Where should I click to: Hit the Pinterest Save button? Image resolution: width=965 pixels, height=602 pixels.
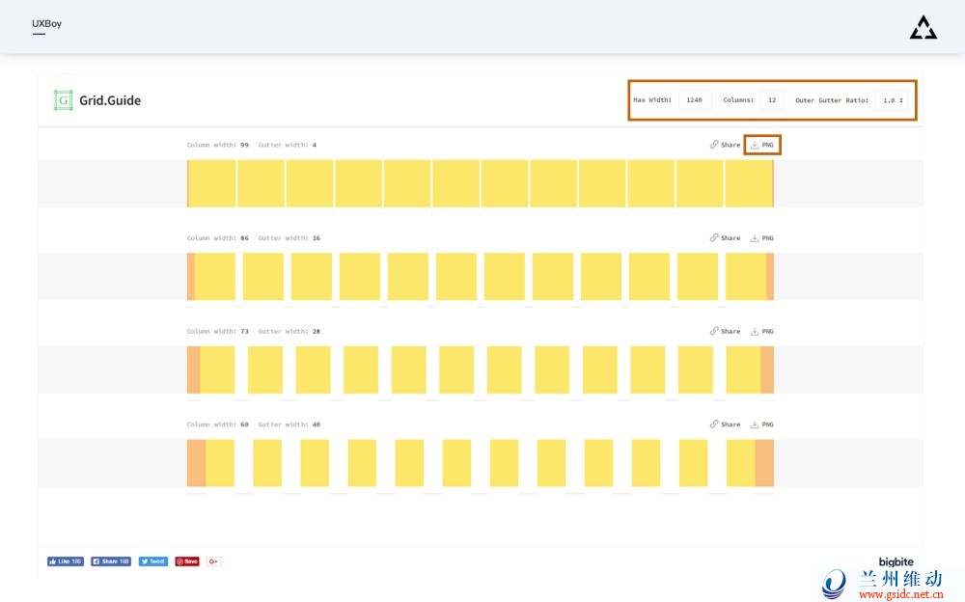(x=187, y=561)
